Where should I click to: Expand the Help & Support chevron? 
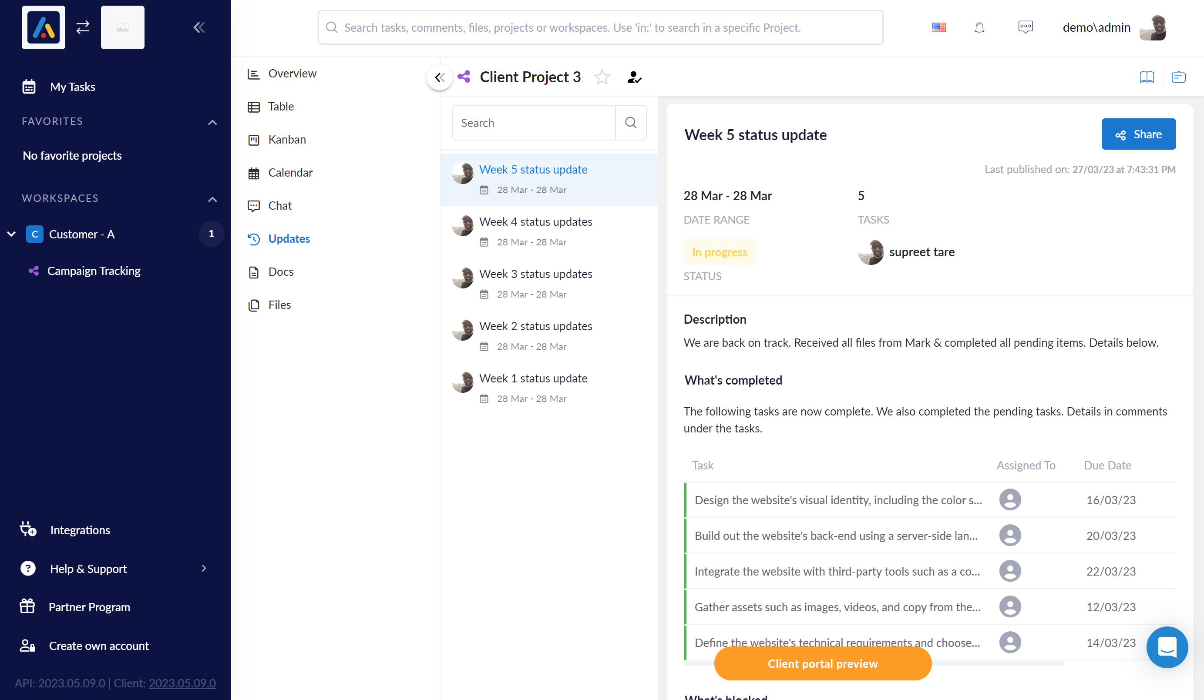(205, 568)
